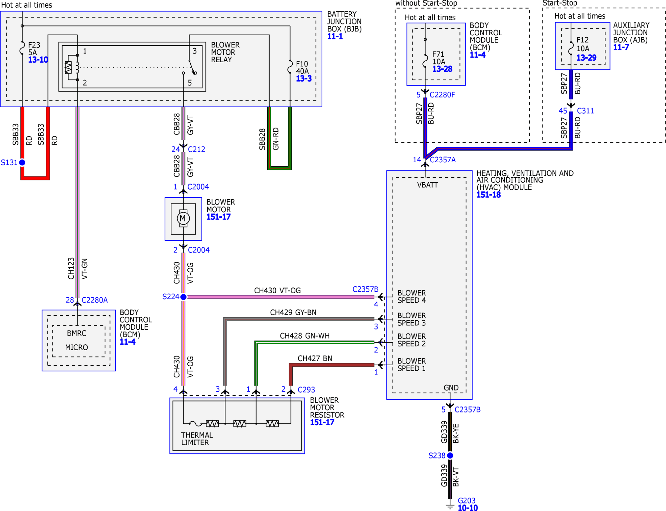Follow the 11-7 Auxiliary Junction Box link
Viewport: 666px width, 511px height.
(x=621, y=47)
